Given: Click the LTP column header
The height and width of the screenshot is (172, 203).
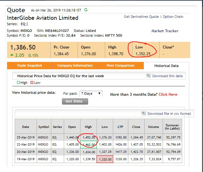Looking at the screenshot, I should pyautogui.click(x=120, y=127).
